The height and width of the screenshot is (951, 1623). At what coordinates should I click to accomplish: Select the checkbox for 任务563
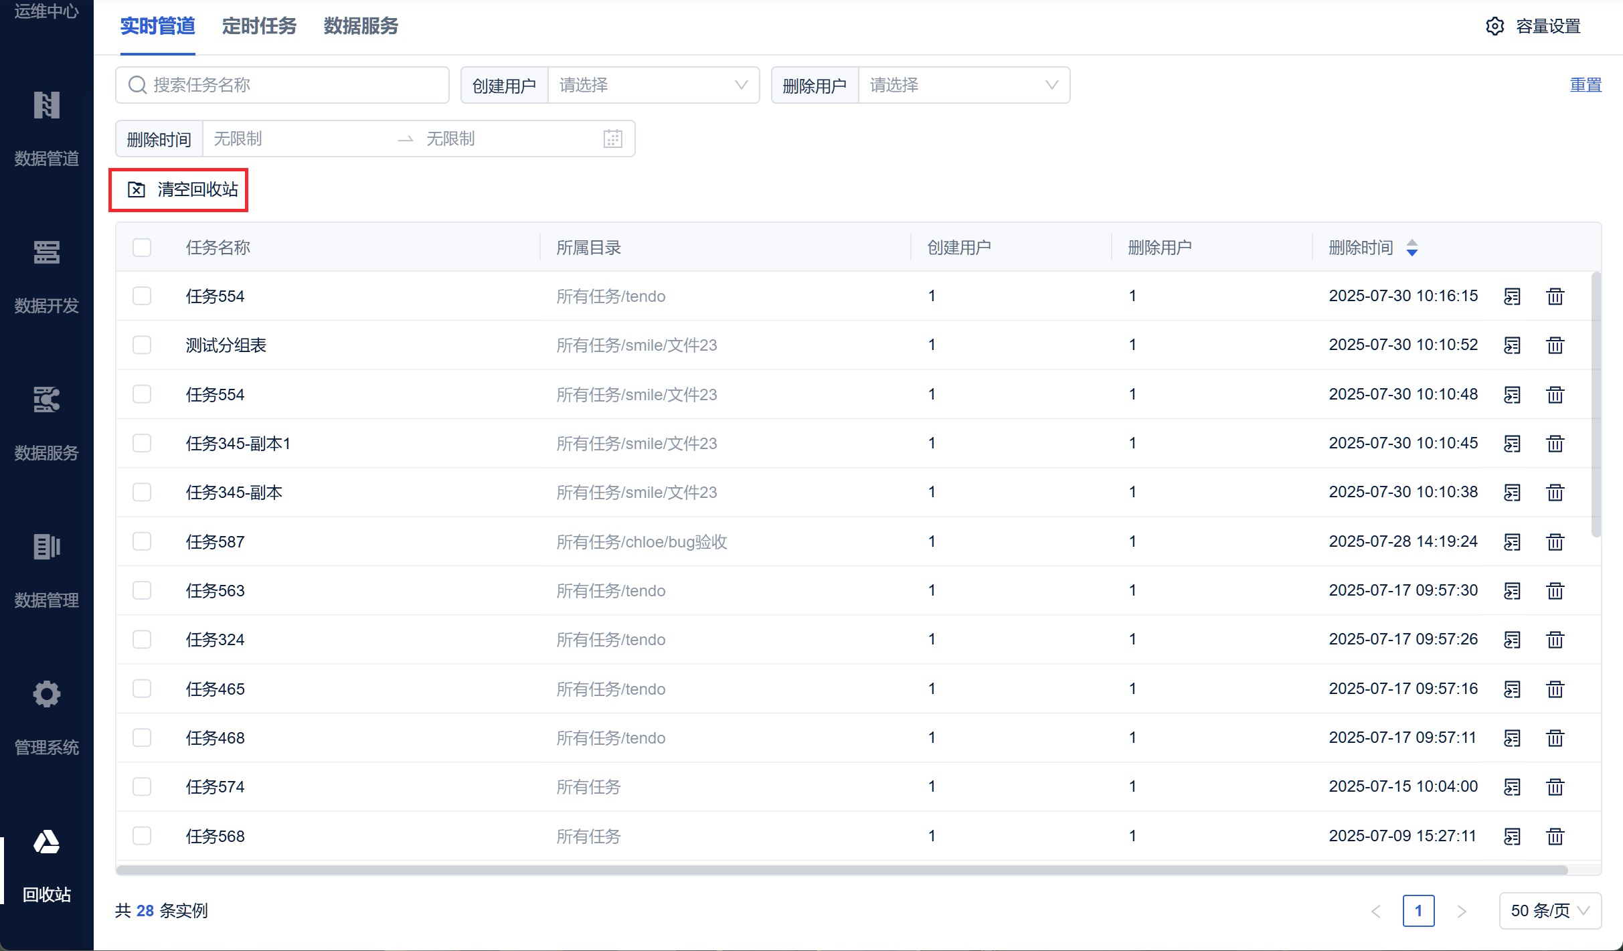[142, 590]
